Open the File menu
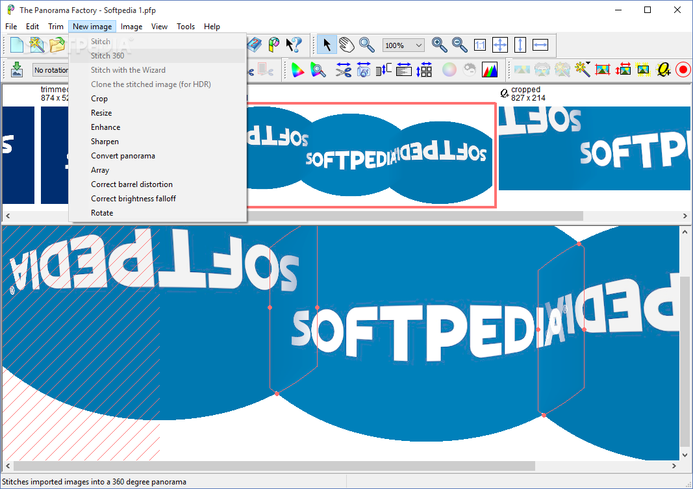The image size is (693, 489). (x=11, y=27)
